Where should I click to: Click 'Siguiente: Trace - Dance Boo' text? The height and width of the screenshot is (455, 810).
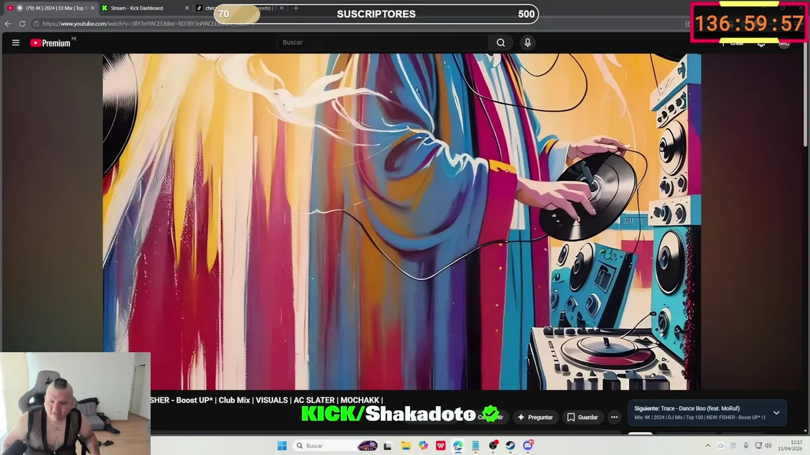pos(687,408)
